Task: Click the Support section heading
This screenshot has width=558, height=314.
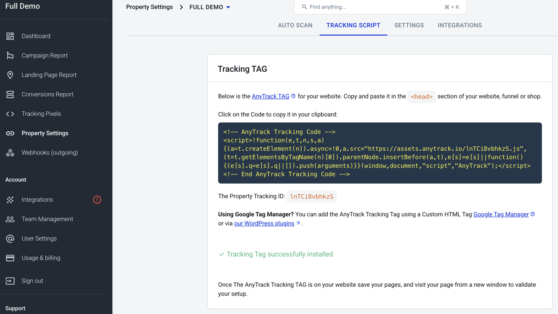Action: tap(15, 308)
